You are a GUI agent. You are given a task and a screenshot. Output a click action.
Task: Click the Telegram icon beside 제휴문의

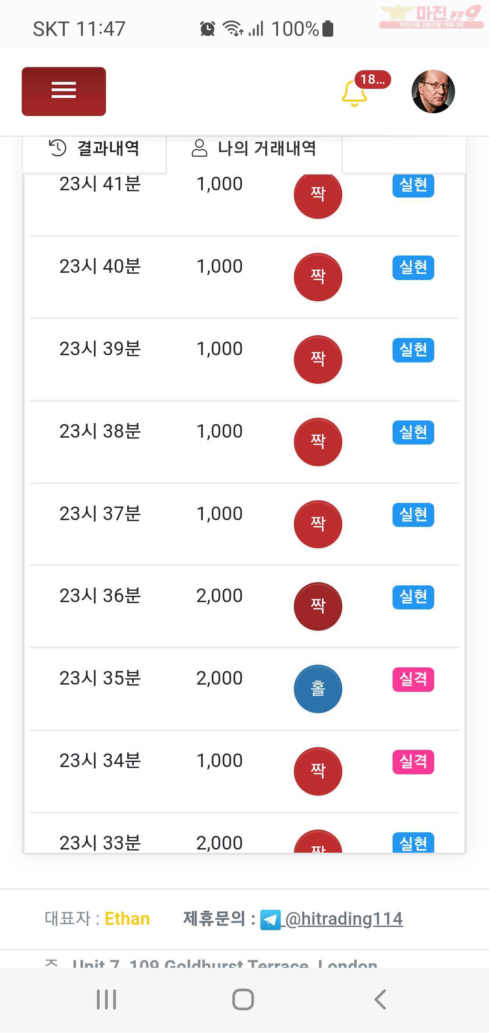pos(270,920)
